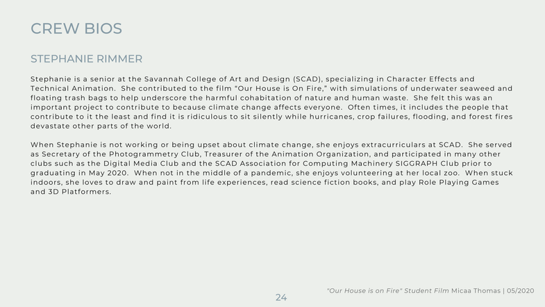Select the STEPHANIE RIMMER heading

[x=86, y=59]
